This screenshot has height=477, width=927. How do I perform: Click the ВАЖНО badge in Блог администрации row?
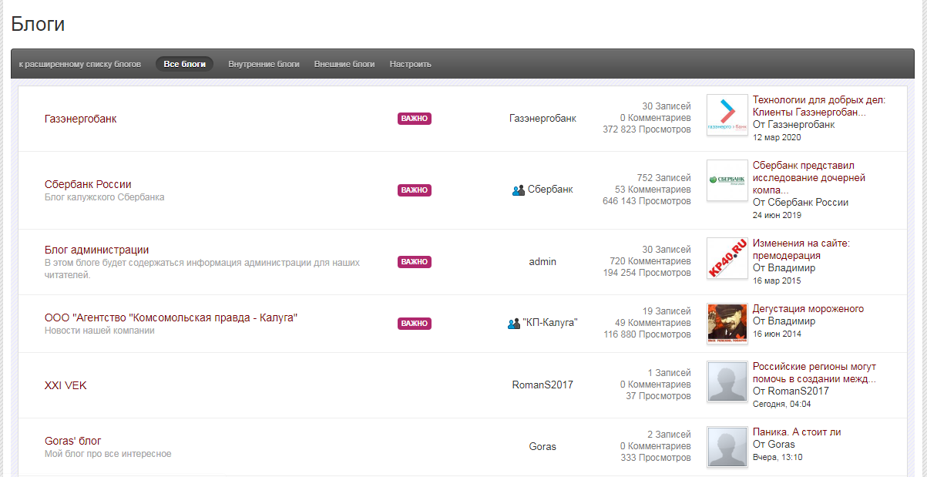click(x=415, y=262)
